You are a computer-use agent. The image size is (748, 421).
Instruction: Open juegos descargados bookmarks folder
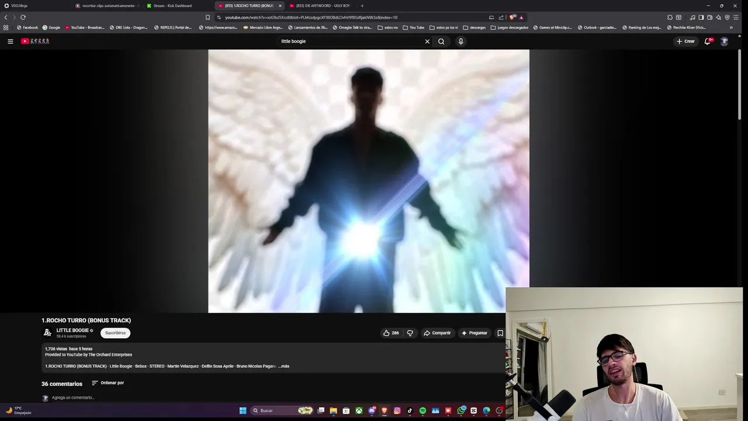[510, 27]
